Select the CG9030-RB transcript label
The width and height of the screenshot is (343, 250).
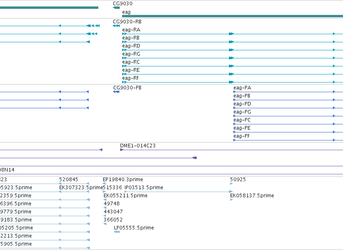coord(127,22)
